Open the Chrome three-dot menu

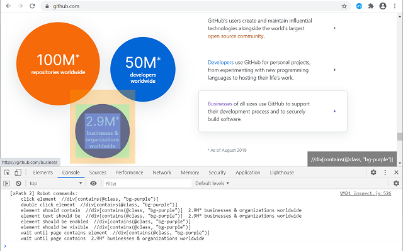coord(395,6)
